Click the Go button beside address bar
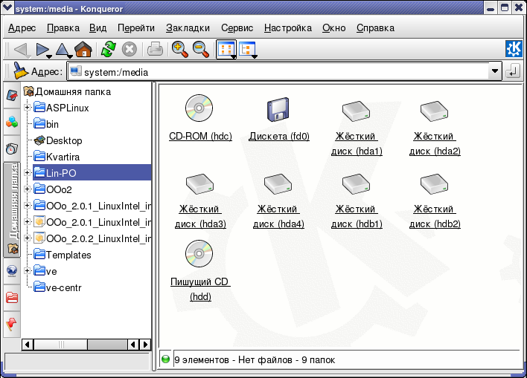The width and height of the screenshot is (527, 378). (513, 72)
